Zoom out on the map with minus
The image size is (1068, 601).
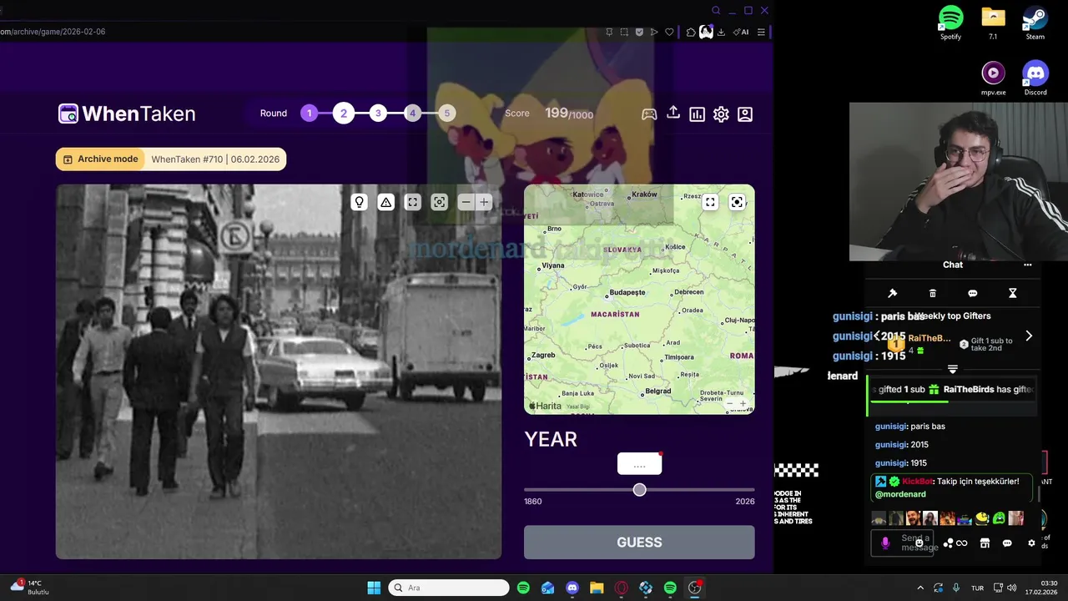click(730, 404)
